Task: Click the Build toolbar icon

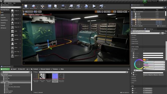Action: point(86,6)
